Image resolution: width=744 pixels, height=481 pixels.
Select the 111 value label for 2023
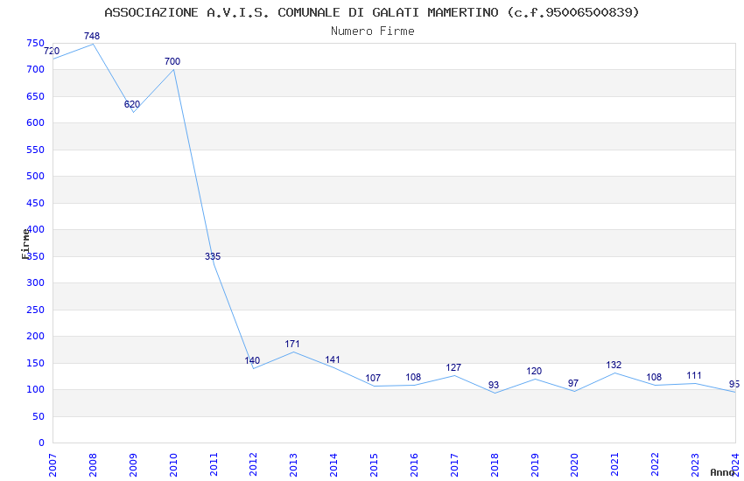tap(694, 376)
